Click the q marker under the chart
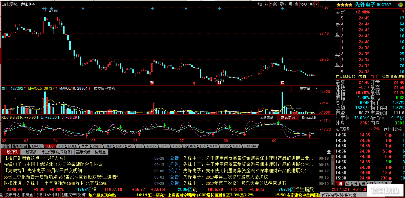Image resolution: width=405 pixels, height=198 pixels. pos(194,83)
